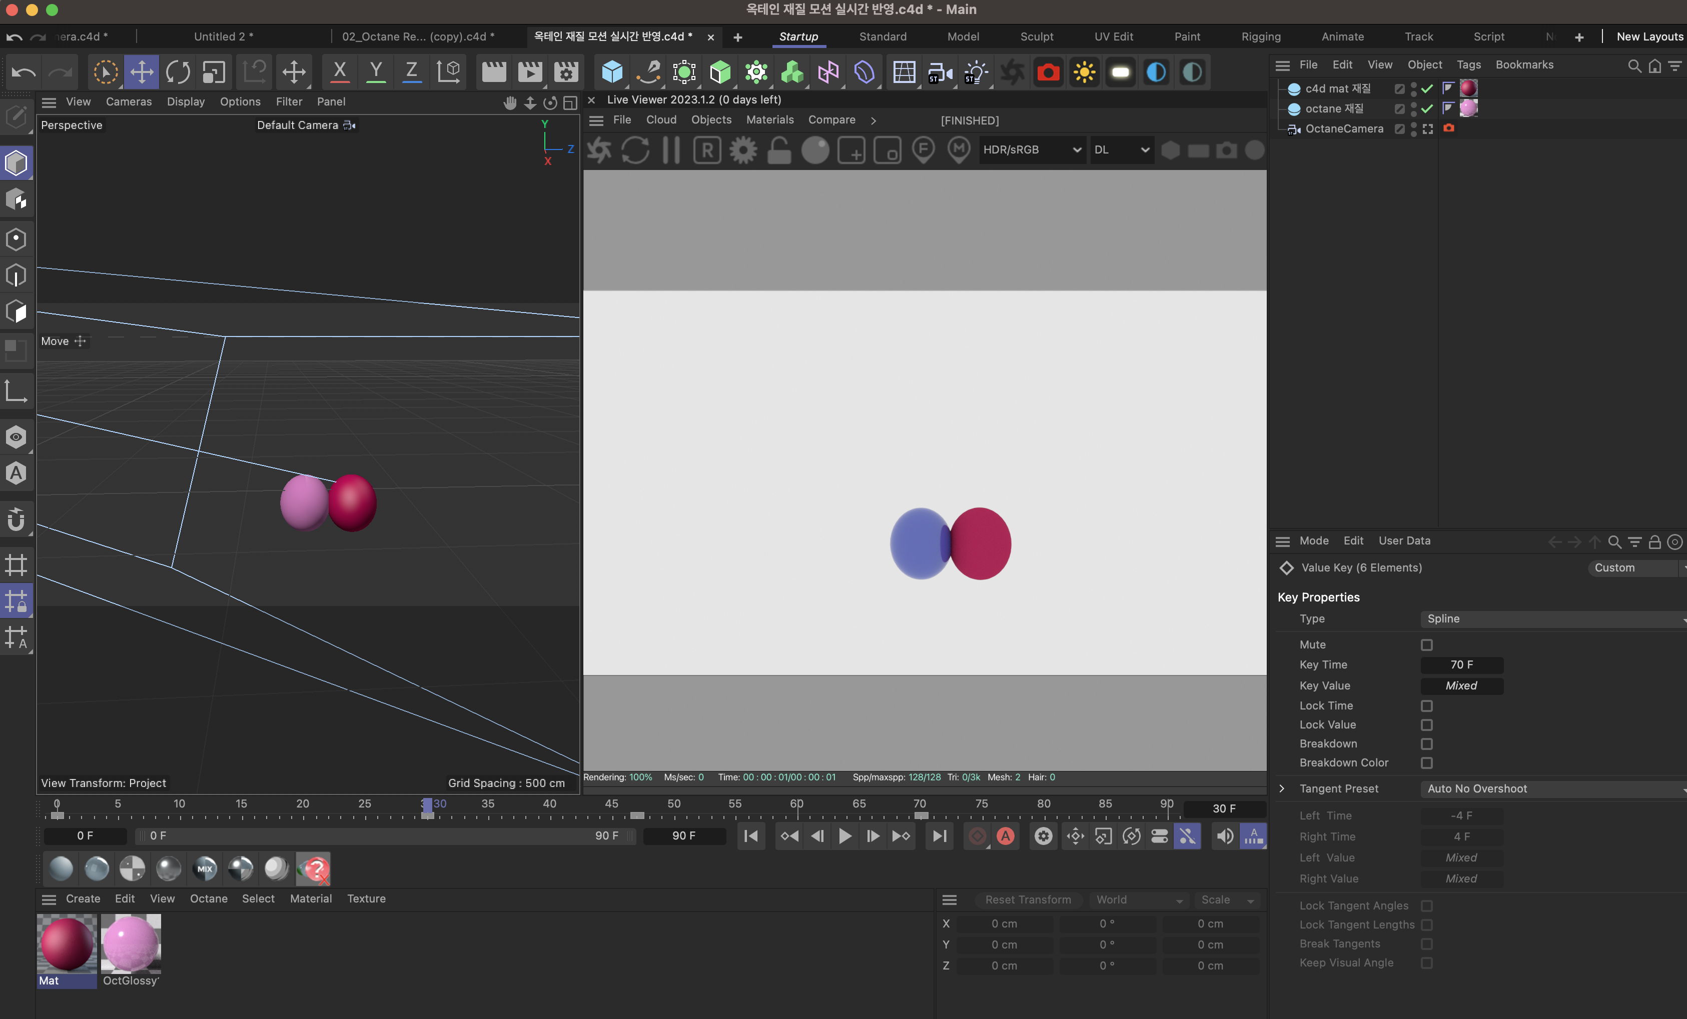The height and width of the screenshot is (1019, 1687).
Task: Click the Rotate tool icon
Action: [x=178, y=73]
